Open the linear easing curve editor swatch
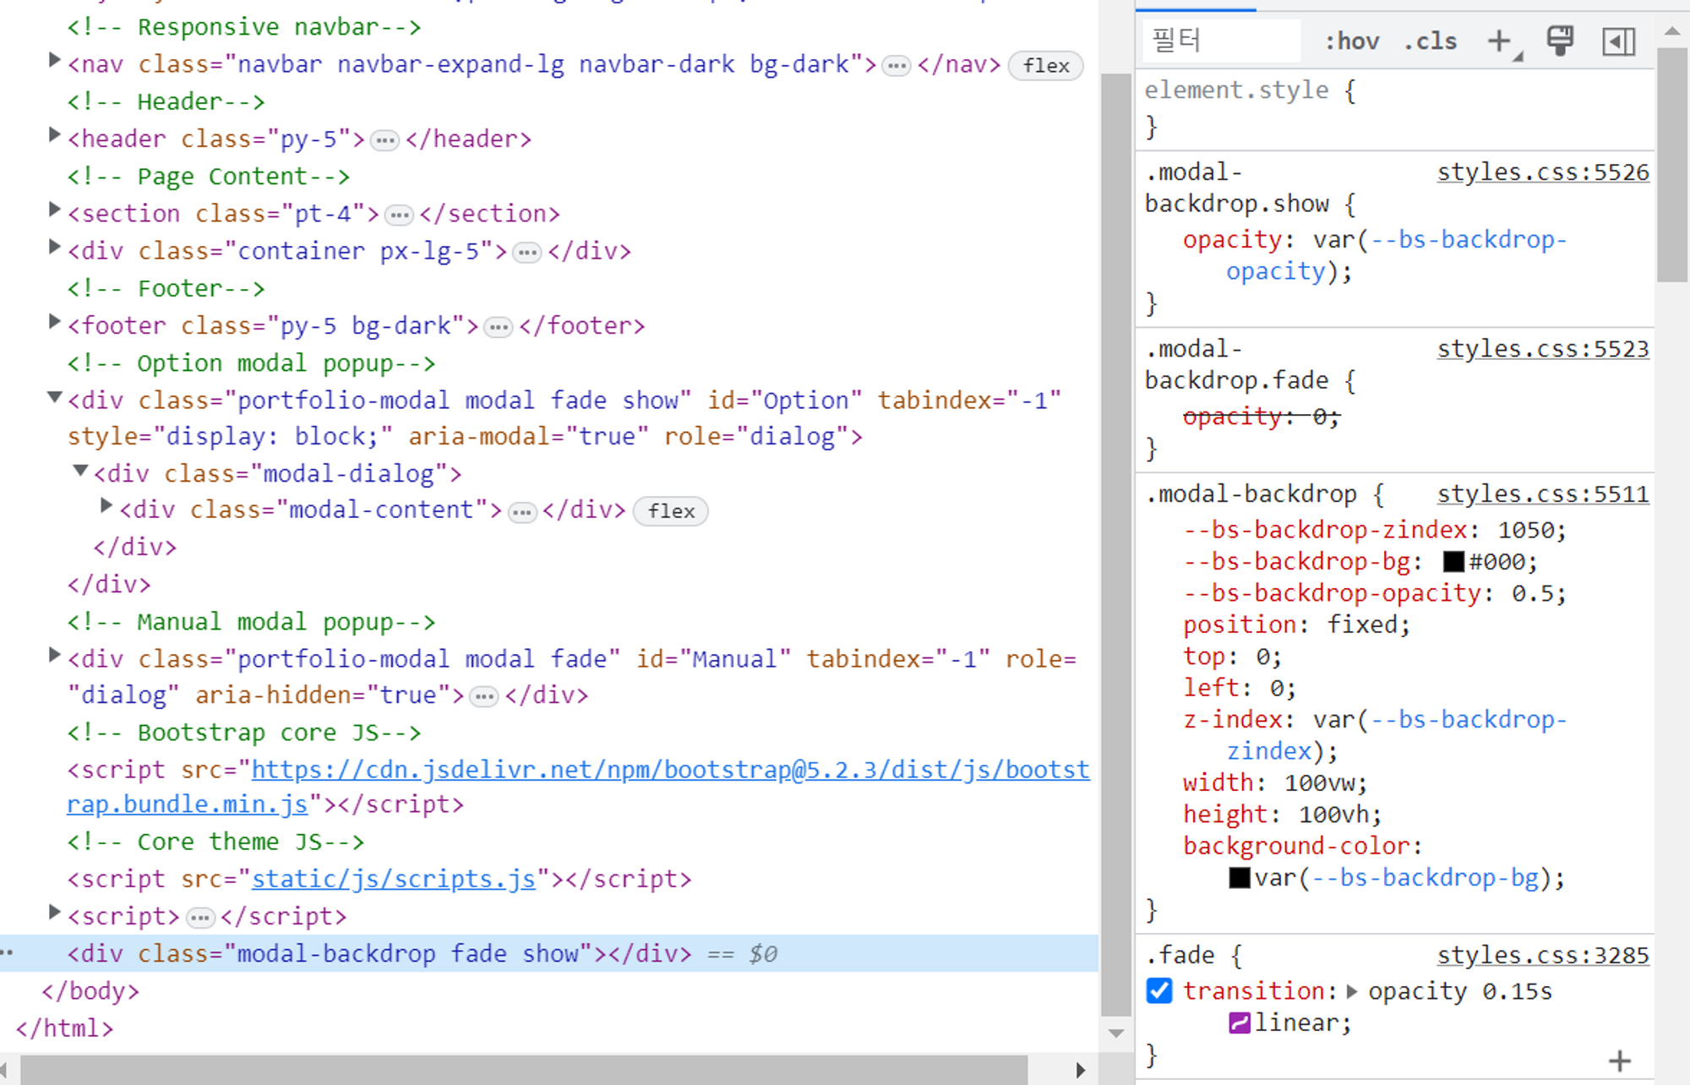1690x1085 pixels. (1239, 1023)
